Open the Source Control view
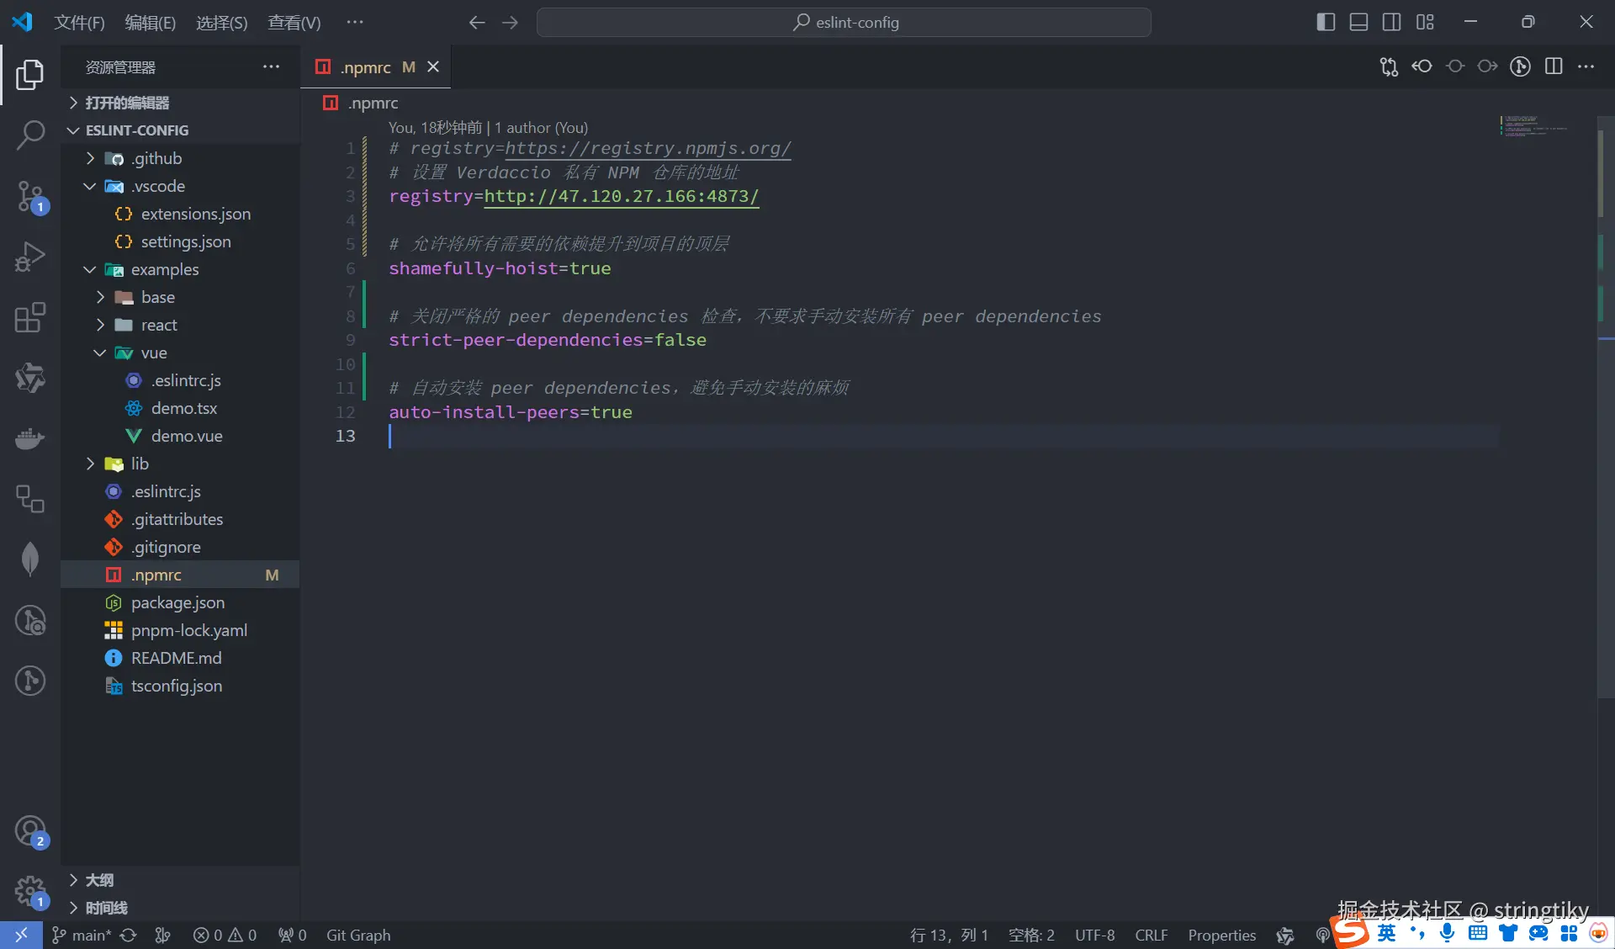The width and height of the screenshot is (1615, 949). click(30, 196)
